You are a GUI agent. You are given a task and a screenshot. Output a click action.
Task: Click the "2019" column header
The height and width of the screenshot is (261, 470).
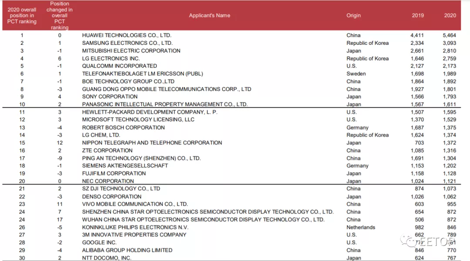[x=417, y=15]
